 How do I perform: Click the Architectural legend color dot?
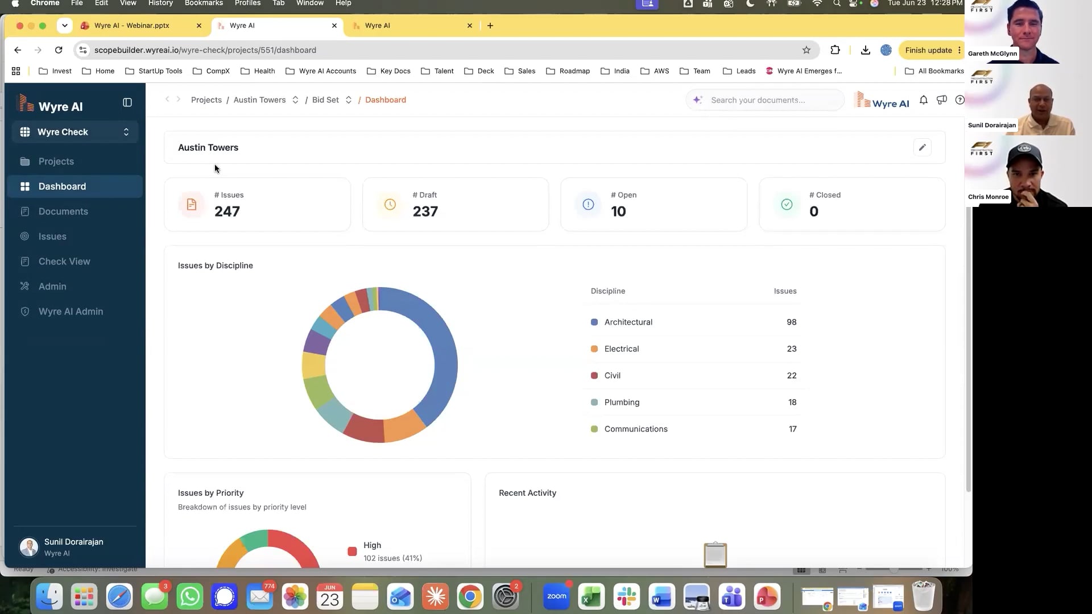594,322
